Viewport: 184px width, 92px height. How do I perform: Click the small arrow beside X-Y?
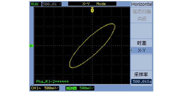[x=131, y=50]
